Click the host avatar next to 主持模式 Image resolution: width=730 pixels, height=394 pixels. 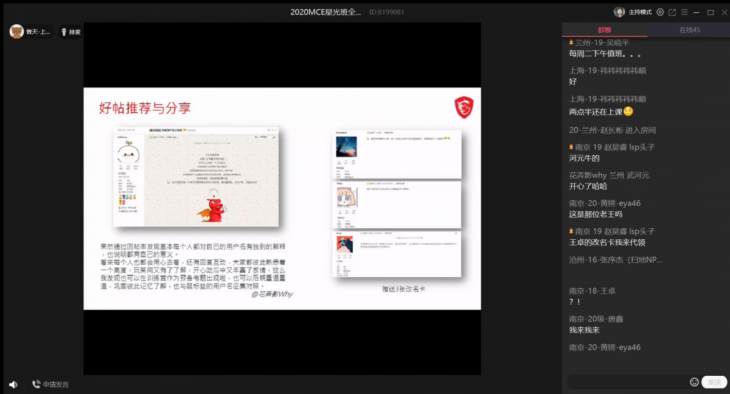(x=619, y=12)
